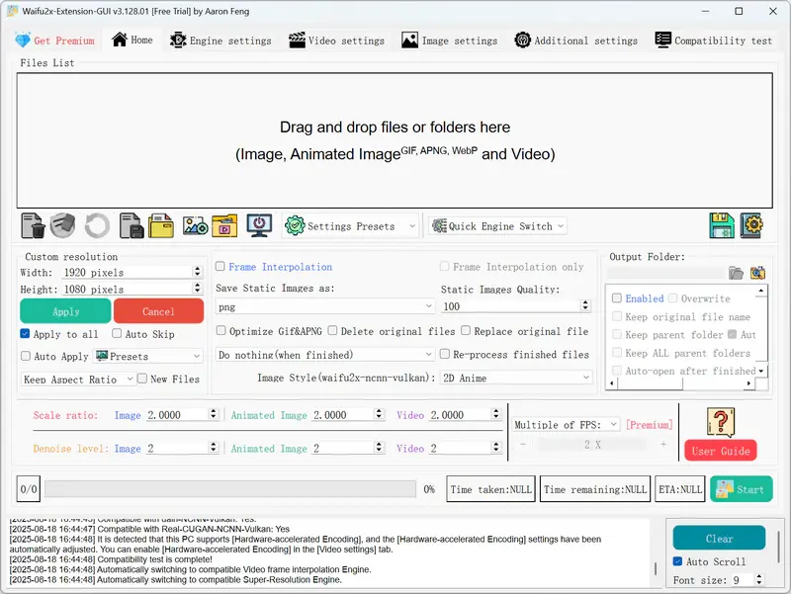Click the processing progress bar
This screenshot has width=791, height=594.
coord(230,489)
